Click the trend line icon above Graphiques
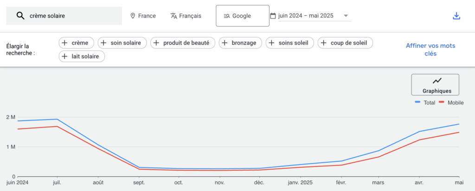Screen dimensions: 475x191 tap(437, 81)
